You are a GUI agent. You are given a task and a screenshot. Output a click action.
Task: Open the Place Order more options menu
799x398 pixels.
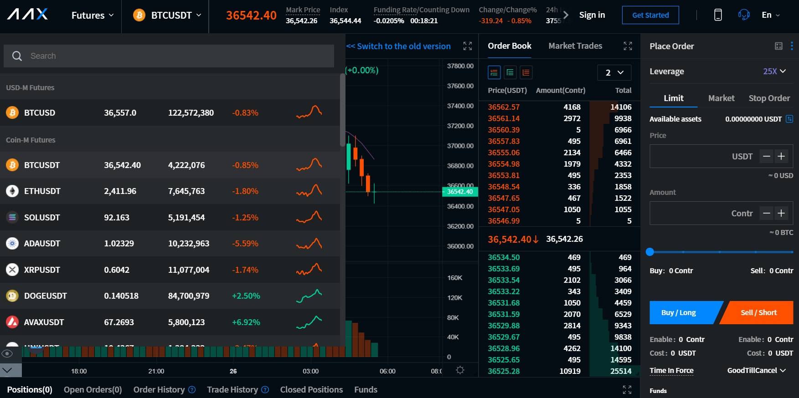point(792,46)
